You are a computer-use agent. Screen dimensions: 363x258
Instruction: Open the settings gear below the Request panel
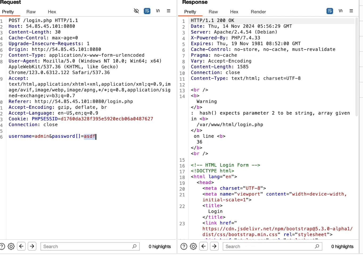coord(11,246)
